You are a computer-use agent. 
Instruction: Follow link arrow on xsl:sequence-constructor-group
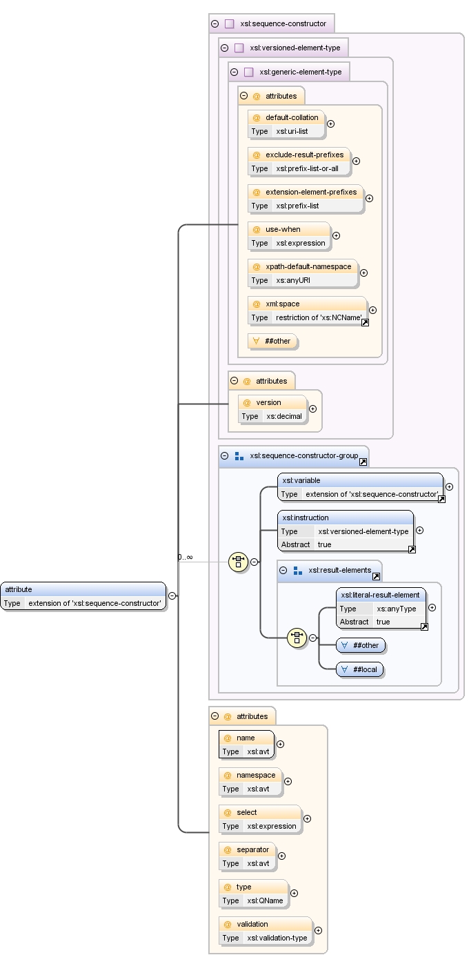click(x=363, y=462)
